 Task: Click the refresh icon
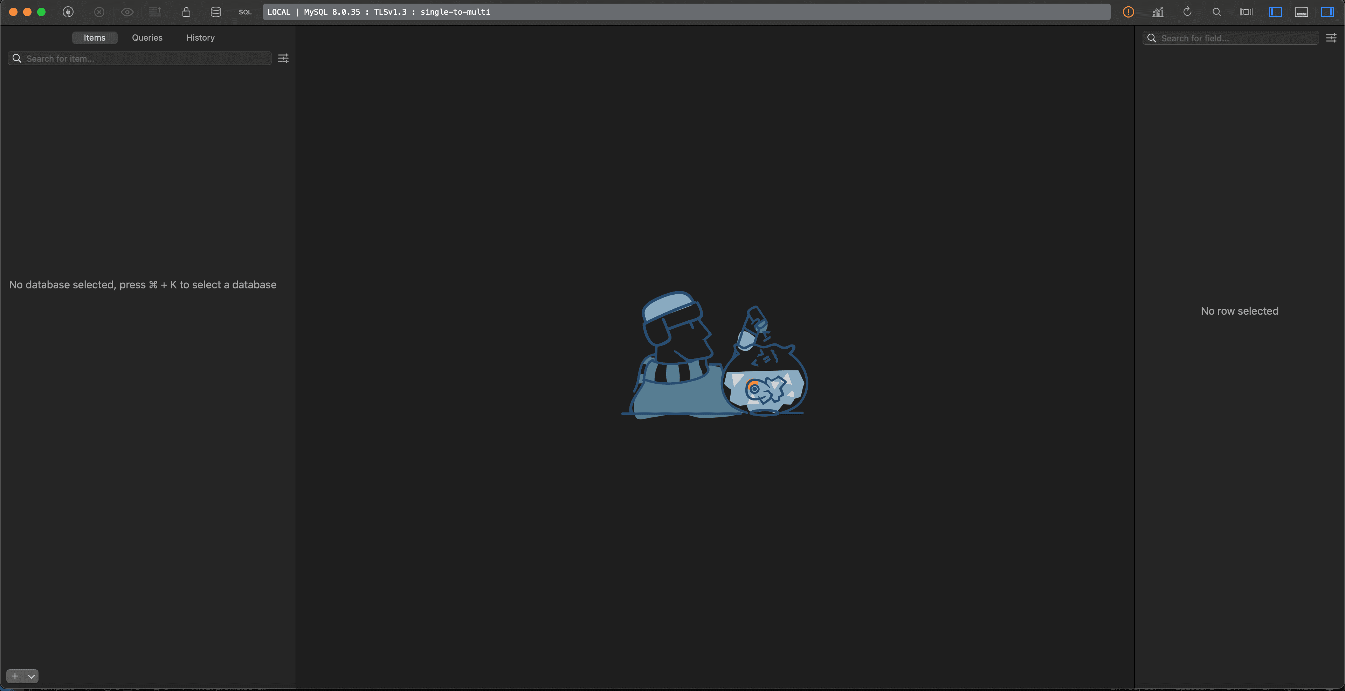coord(1187,12)
